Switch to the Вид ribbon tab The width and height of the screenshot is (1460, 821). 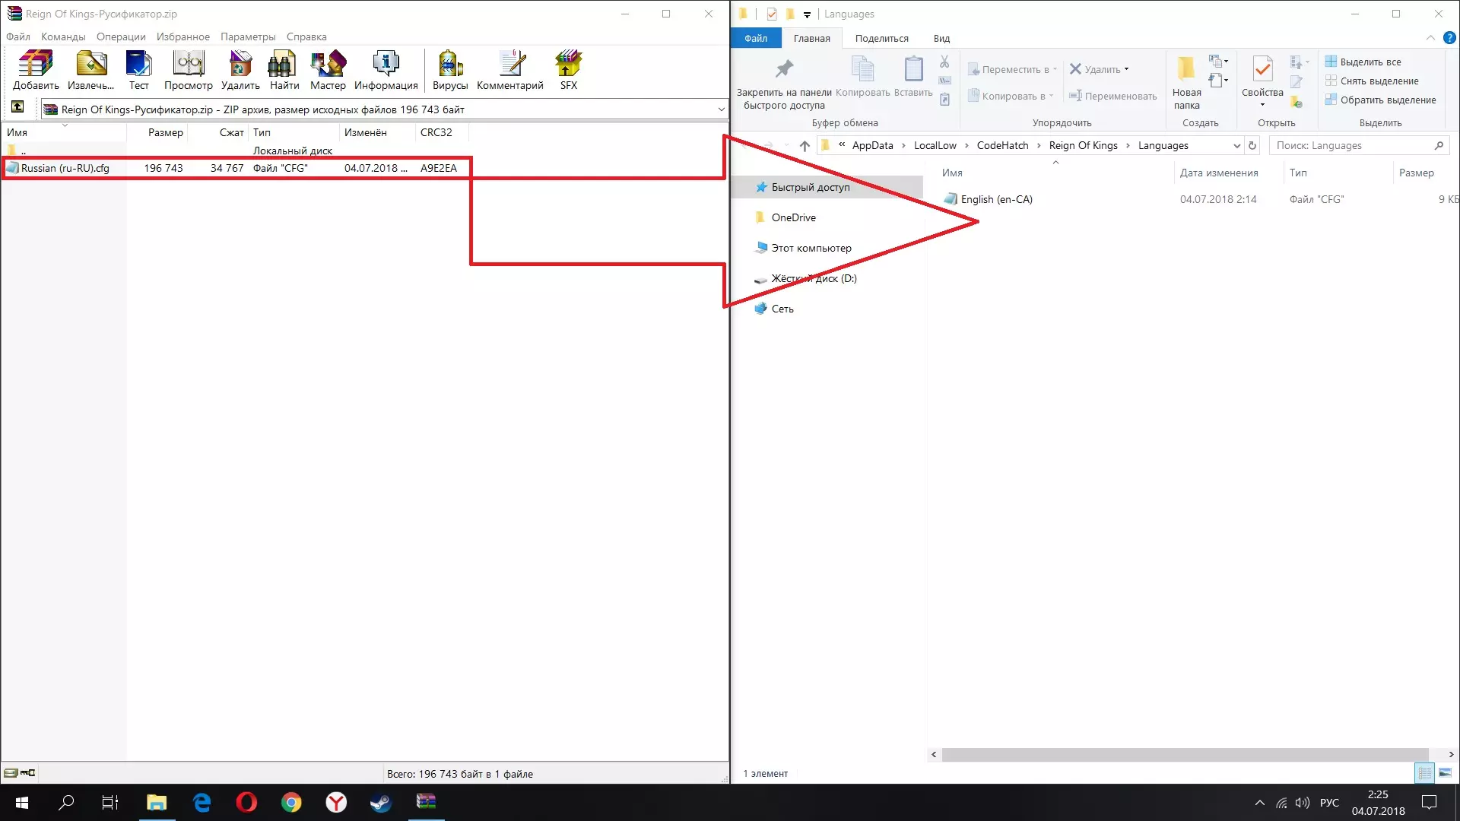point(941,38)
